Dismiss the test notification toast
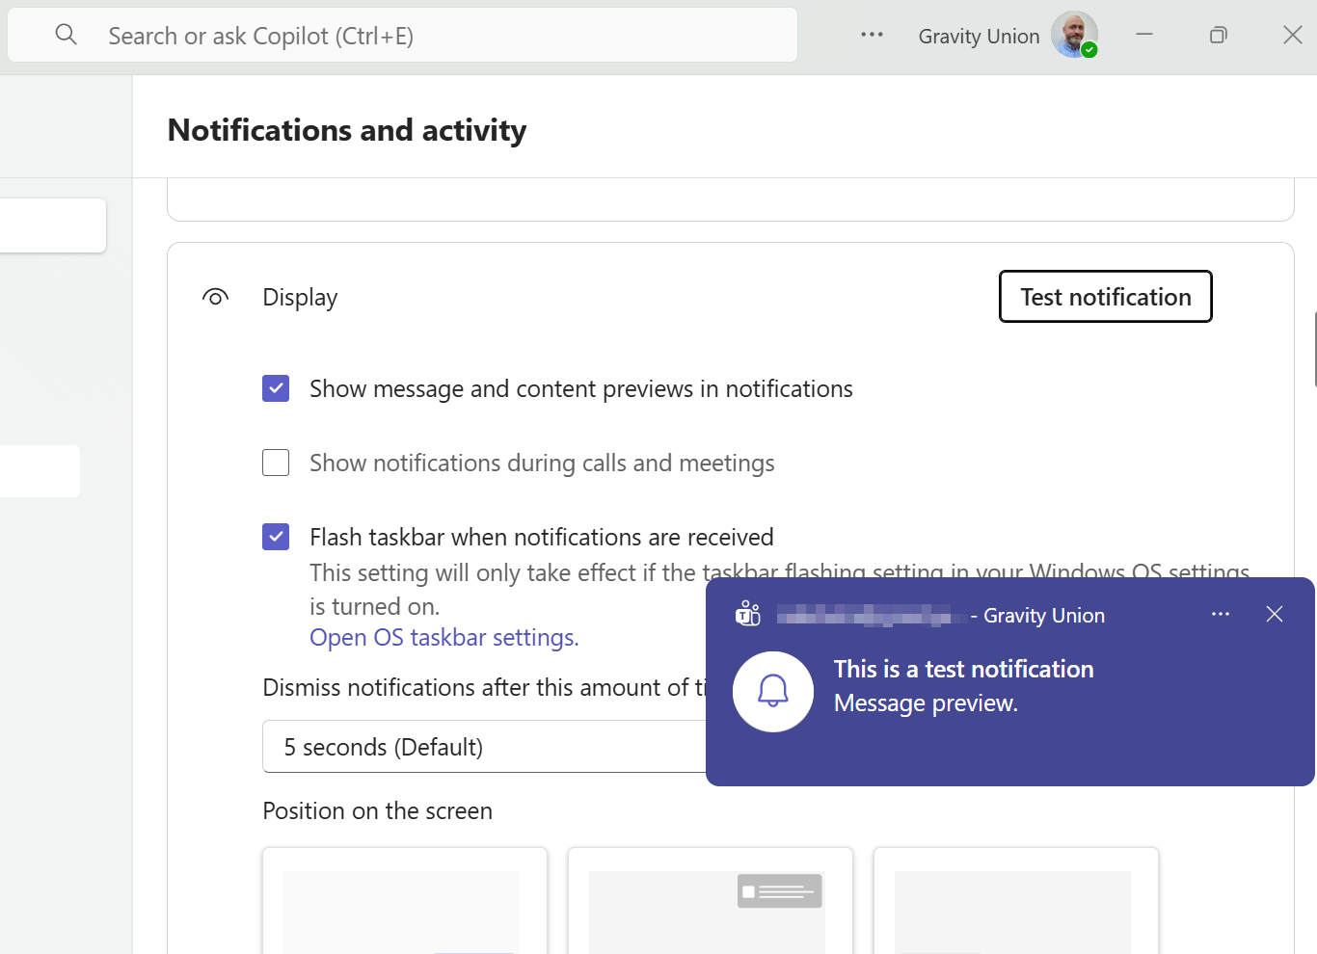The width and height of the screenshot is (1317, 954). pyautogui.click(x=1274, y=614)
